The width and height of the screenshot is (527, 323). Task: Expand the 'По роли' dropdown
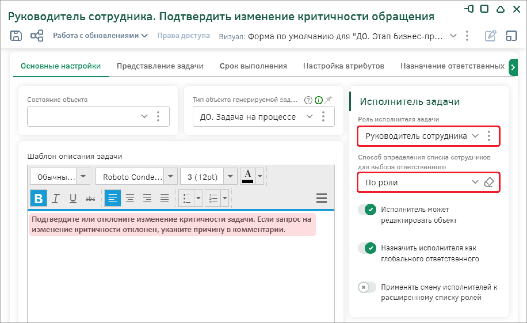point(475,182)
